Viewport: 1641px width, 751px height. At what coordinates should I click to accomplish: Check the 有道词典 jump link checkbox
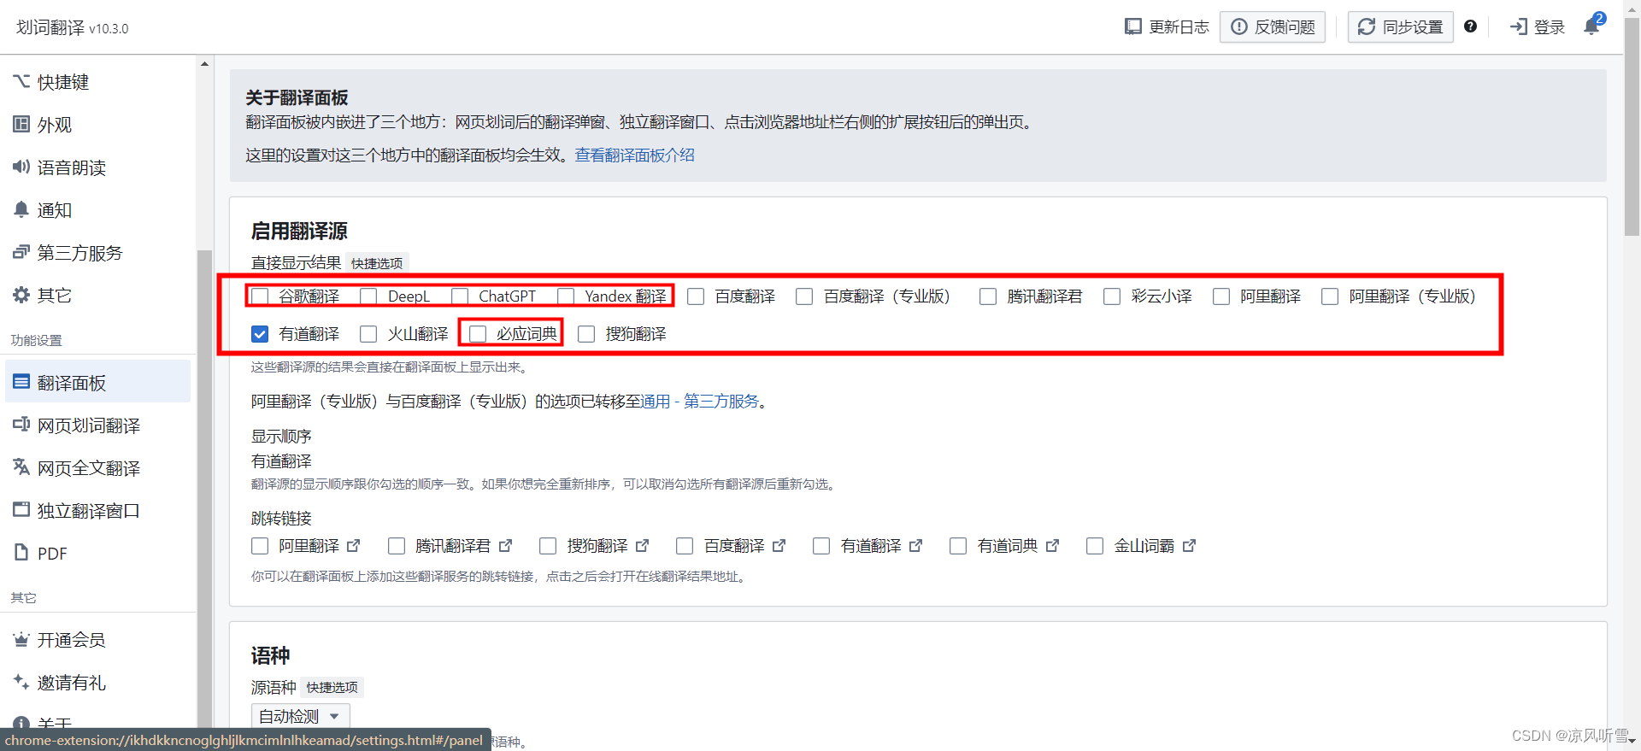pos(958,546)
